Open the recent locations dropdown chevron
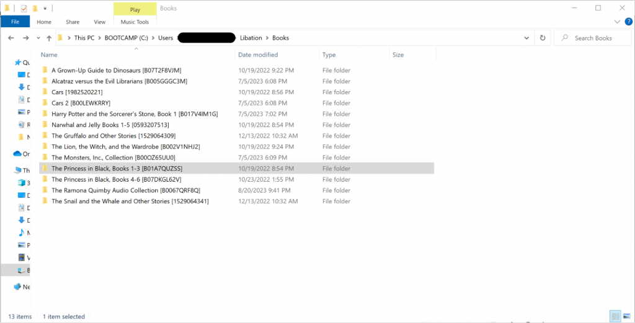 (x=38, y=38)
